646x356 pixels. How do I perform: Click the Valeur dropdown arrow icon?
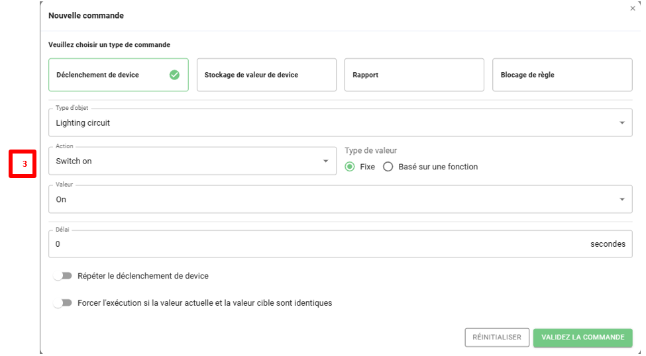click(621, 200)
